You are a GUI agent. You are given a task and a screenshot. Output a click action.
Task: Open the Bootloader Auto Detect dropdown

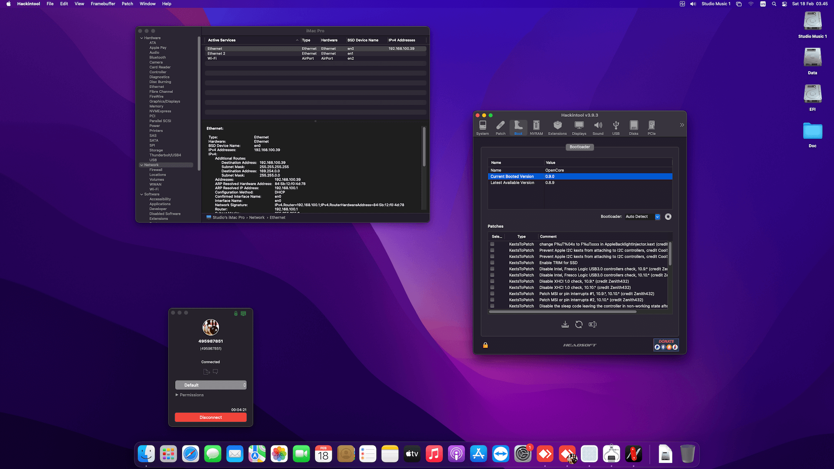point(643,217)
